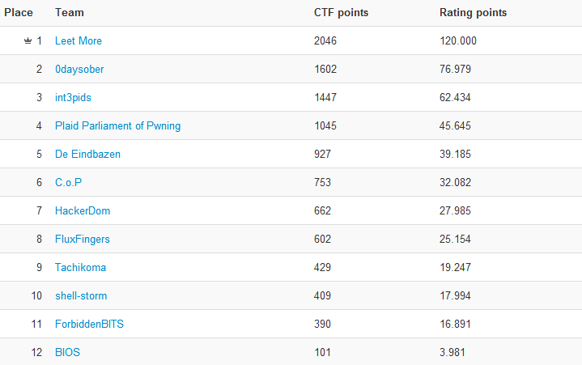
Task: Open the C.o.P team link
Action: [68, 183]
